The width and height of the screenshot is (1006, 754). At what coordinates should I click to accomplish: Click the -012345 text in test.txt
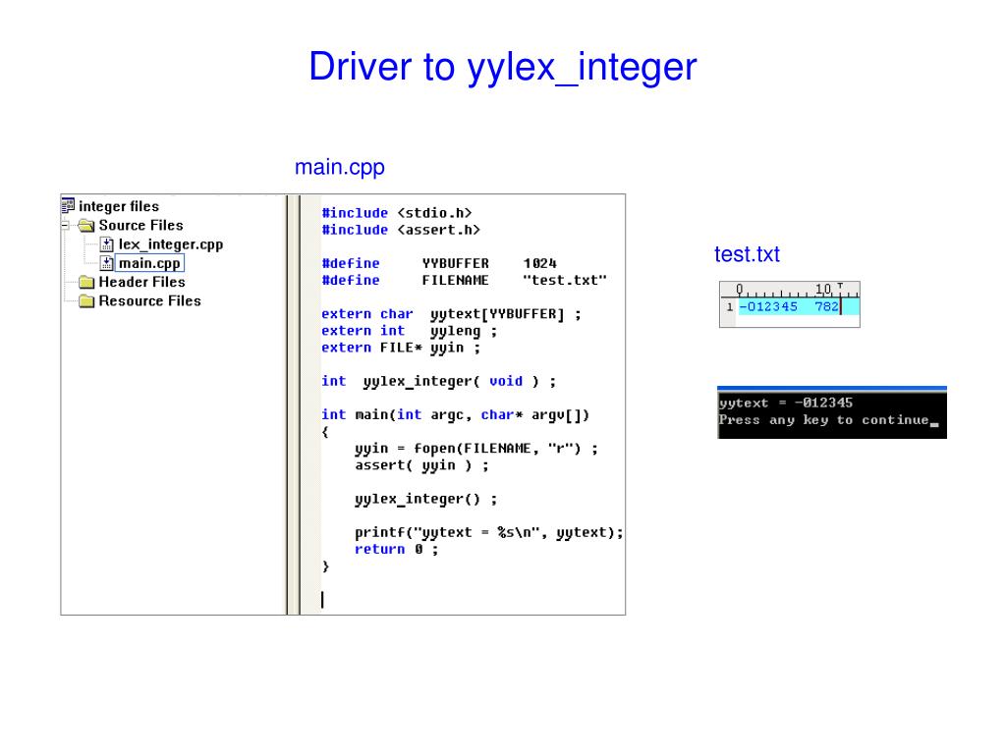[768, 306]
